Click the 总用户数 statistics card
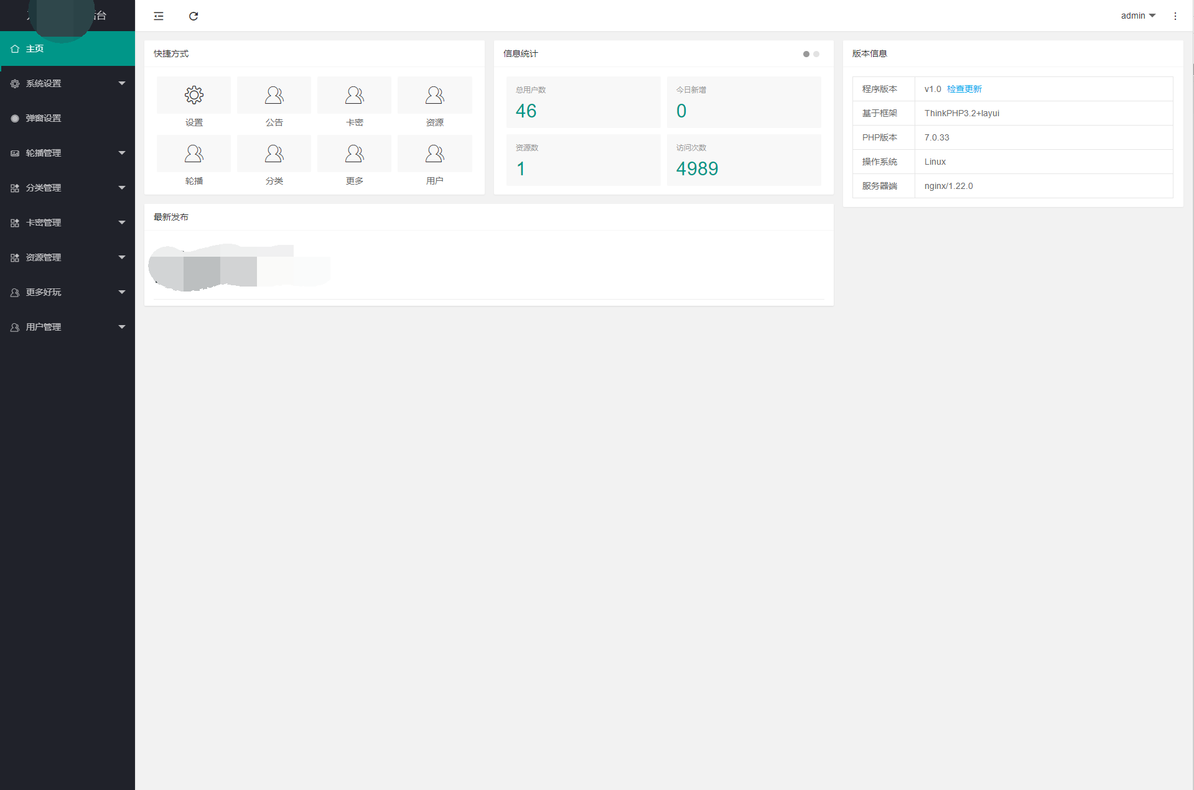This screenshot has height=790, width=1194. click(583, 103)
